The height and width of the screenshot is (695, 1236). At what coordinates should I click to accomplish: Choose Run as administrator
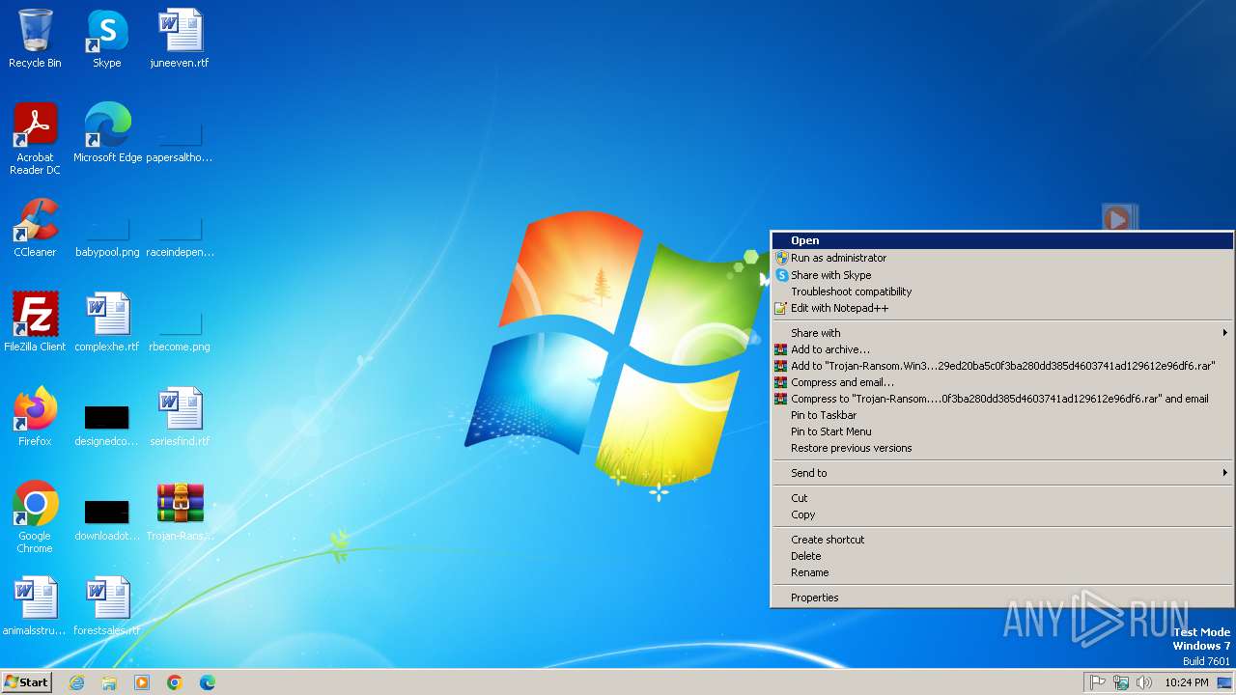tap(1001, 258)
